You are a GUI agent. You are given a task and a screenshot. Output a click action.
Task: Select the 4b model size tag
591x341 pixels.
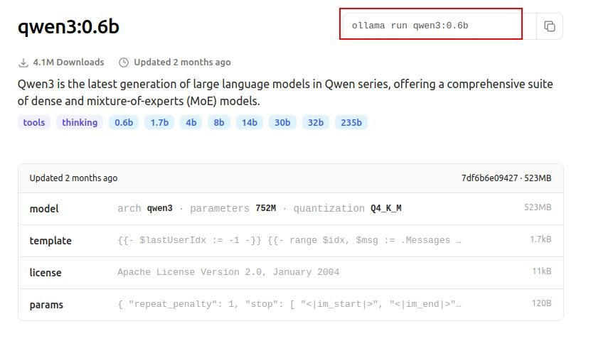tap(191, 122)
